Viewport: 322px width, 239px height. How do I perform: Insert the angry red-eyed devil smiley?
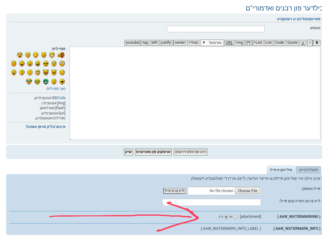[54, 73]
